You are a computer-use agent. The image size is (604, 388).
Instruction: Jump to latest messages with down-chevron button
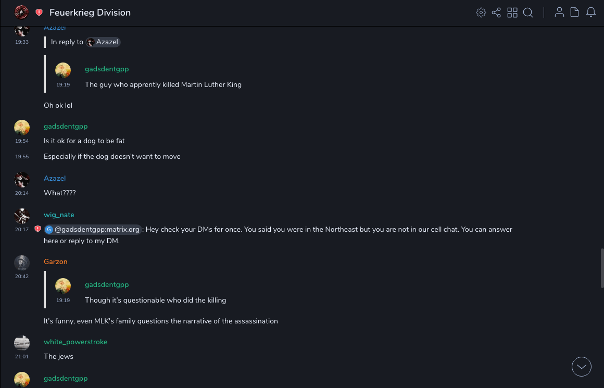pyautogui.click(x=582, y=367)
